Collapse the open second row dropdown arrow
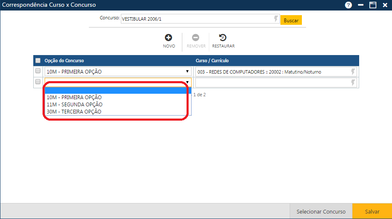 point(187,82)
